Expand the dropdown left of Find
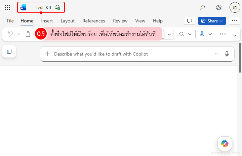Image resolution: width=242 pixels, height=156 pixels. (x=169, y=34)
